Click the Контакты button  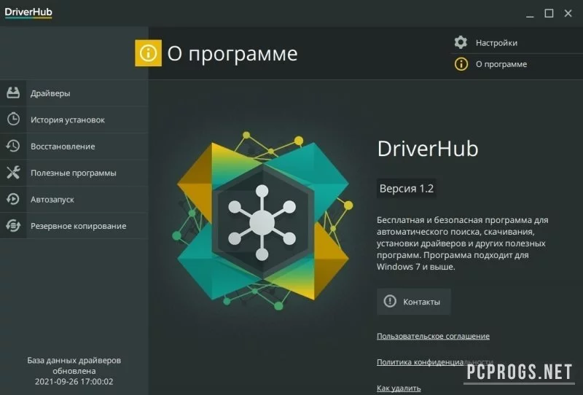tap(414, 301)
